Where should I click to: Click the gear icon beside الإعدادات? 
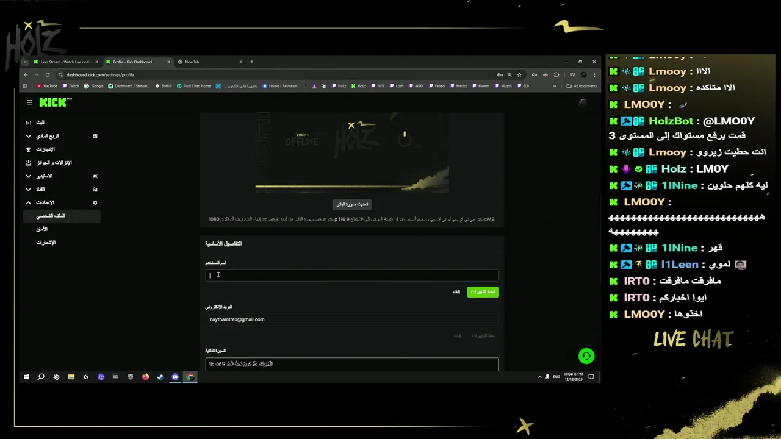95,202
